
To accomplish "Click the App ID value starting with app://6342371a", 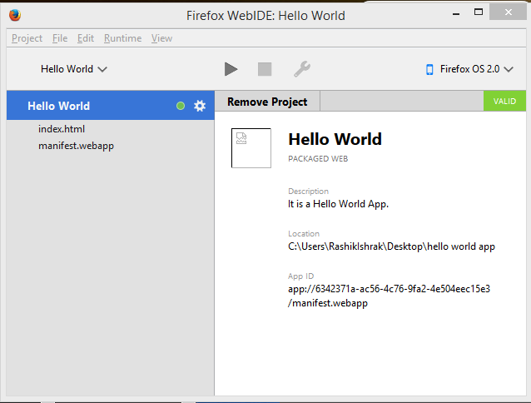I will click(x=389, y=296).
